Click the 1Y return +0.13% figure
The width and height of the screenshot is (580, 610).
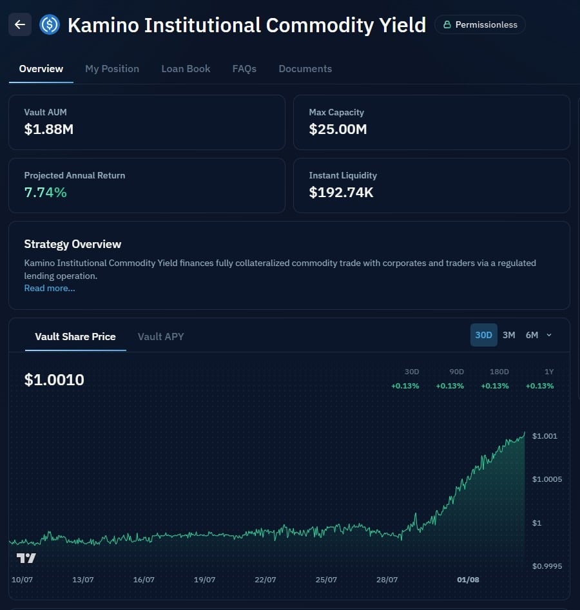[539, 386]
